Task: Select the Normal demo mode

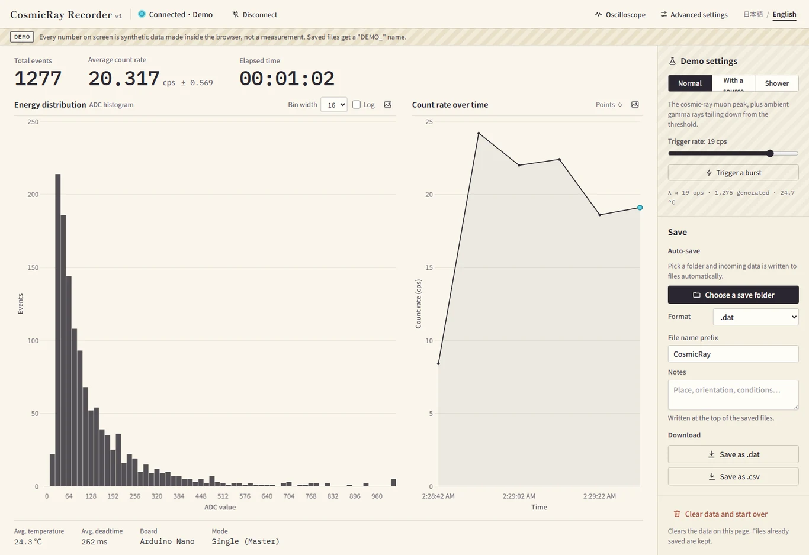Action: click(690, 83)
